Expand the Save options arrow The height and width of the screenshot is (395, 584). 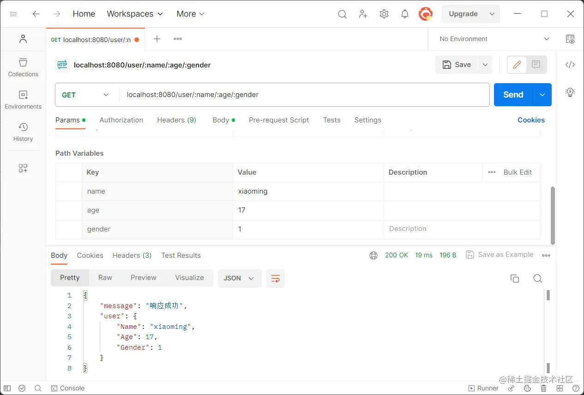coord(485,65)
